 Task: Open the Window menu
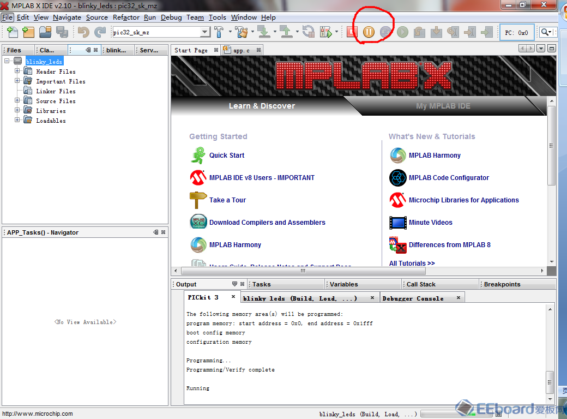(x=244, y=17)
